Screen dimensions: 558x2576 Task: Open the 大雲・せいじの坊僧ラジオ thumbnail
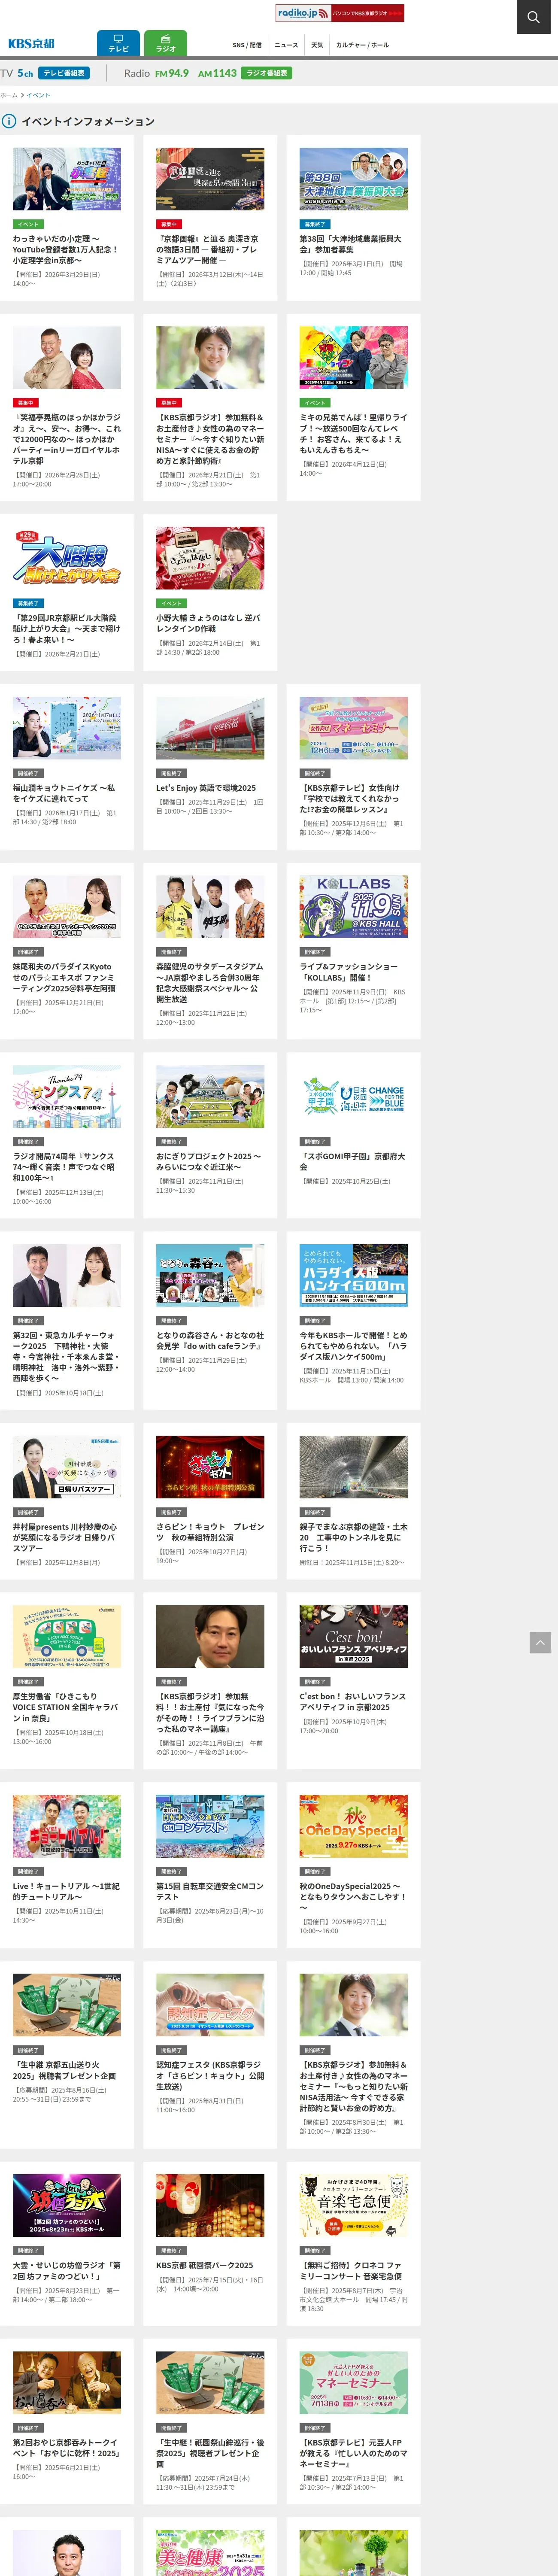67,2205
